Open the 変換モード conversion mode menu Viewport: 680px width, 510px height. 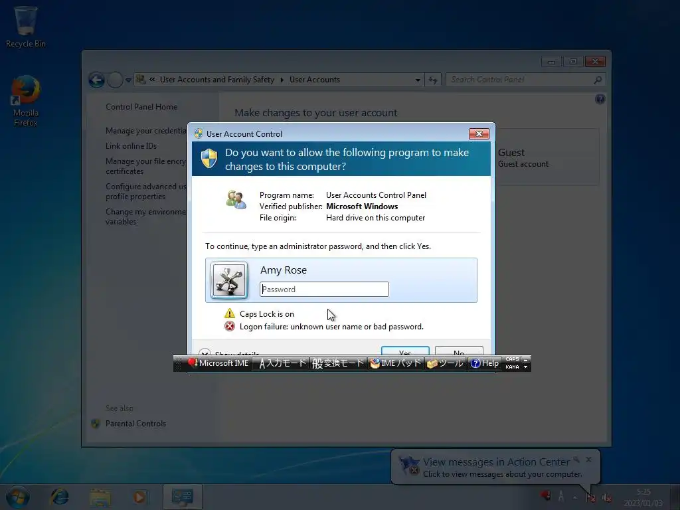tap(338, 363)
